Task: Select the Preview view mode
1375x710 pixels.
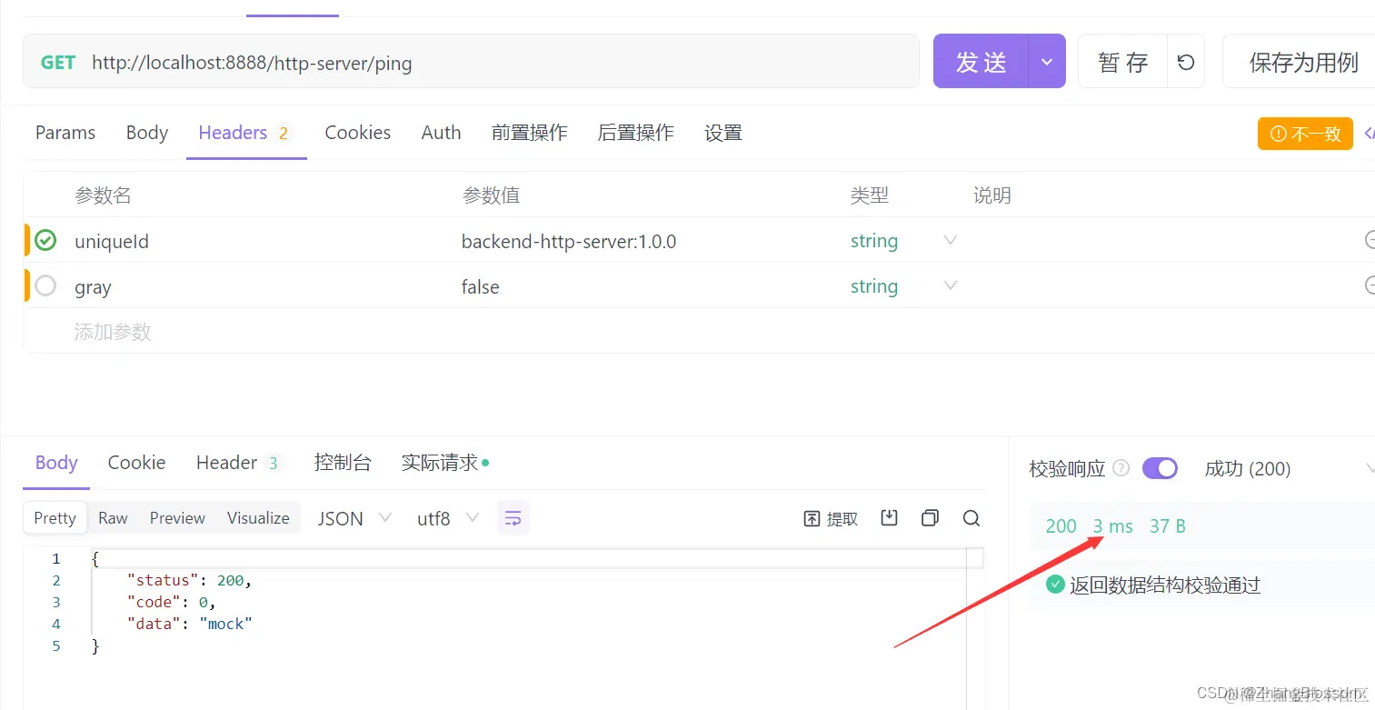Action: click(177, 517)
